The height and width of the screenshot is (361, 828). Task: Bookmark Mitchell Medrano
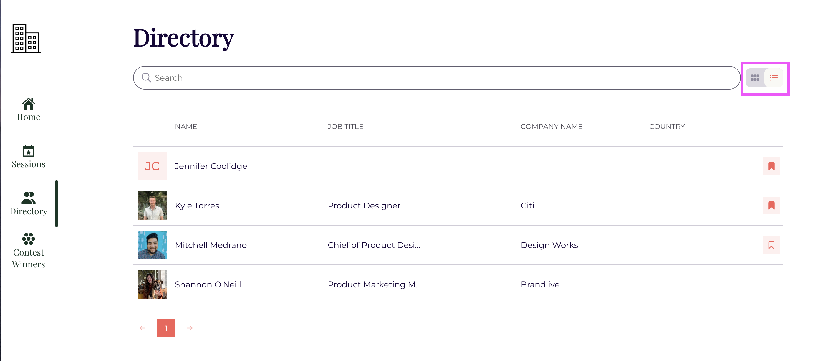pos(771,245)
